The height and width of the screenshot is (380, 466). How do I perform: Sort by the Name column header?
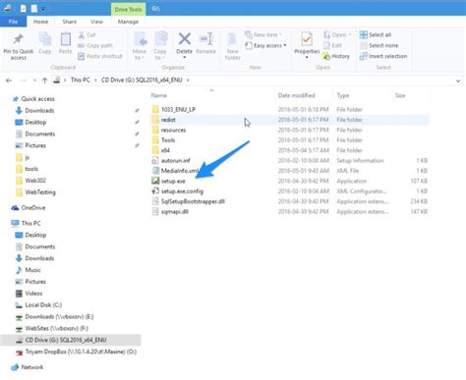pyautogui.click(x=159, y=95)
